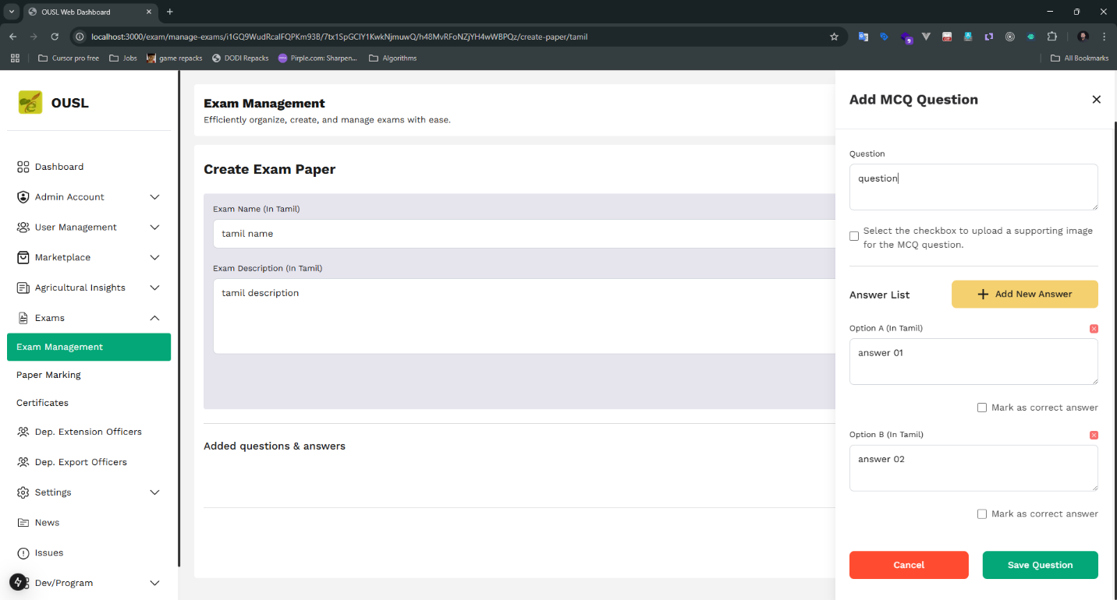Image resolution: width=1117 pixels, height=600 pixels.
Task: Mark Option B as correct answer
Action: click(982, 514)
